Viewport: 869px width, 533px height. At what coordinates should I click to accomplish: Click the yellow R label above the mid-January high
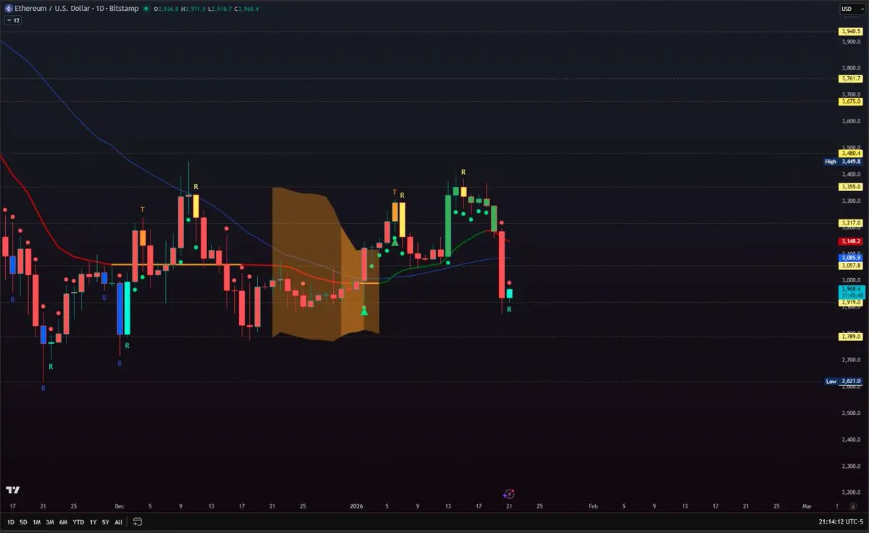[463, 172]
